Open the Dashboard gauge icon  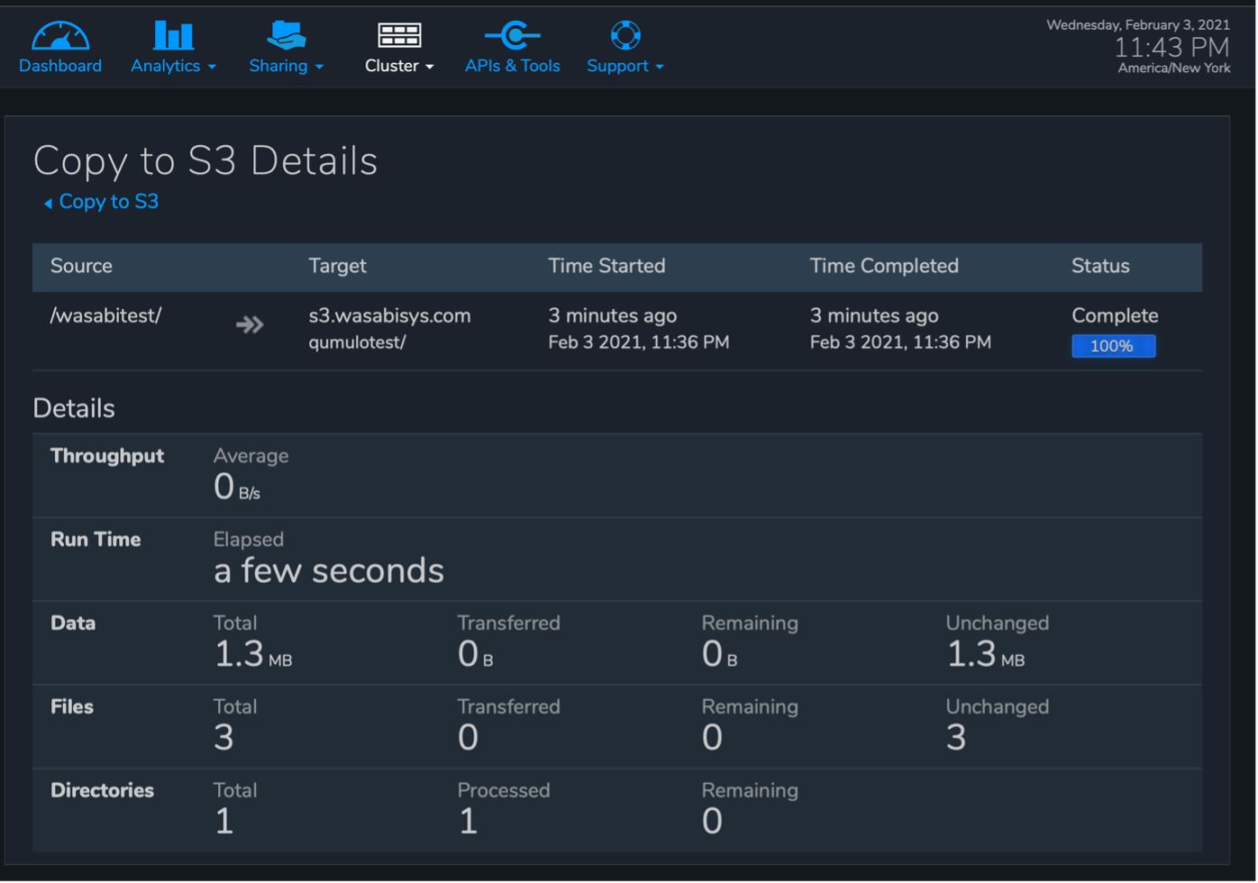[x=60, y=35]
